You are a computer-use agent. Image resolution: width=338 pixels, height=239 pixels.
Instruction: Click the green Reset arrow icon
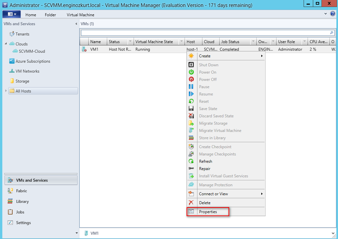click(x=191, y=101)
